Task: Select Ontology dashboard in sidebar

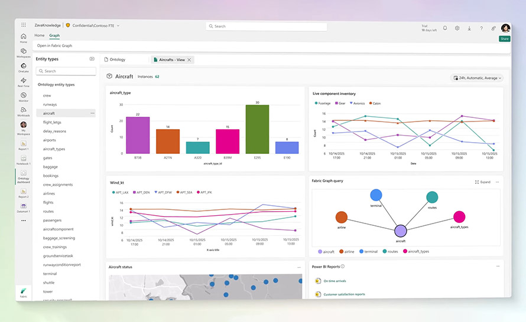Action: (24, 176)
